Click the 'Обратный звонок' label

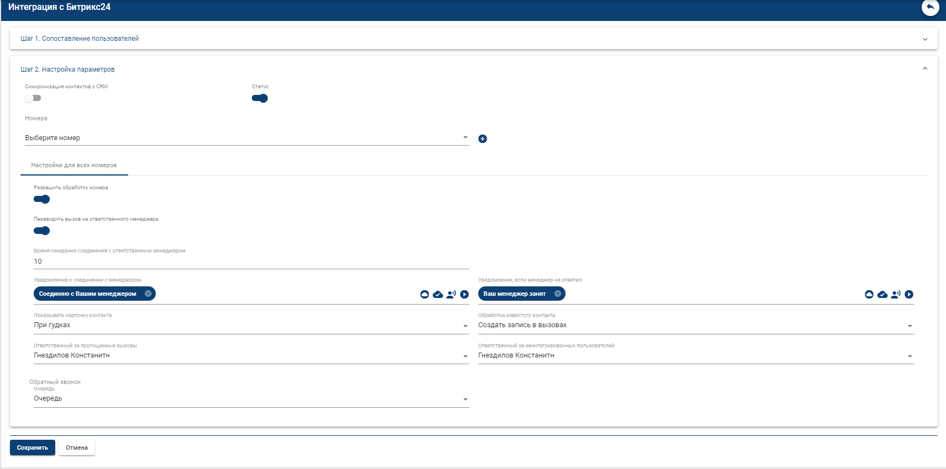(x=55, y=382)
